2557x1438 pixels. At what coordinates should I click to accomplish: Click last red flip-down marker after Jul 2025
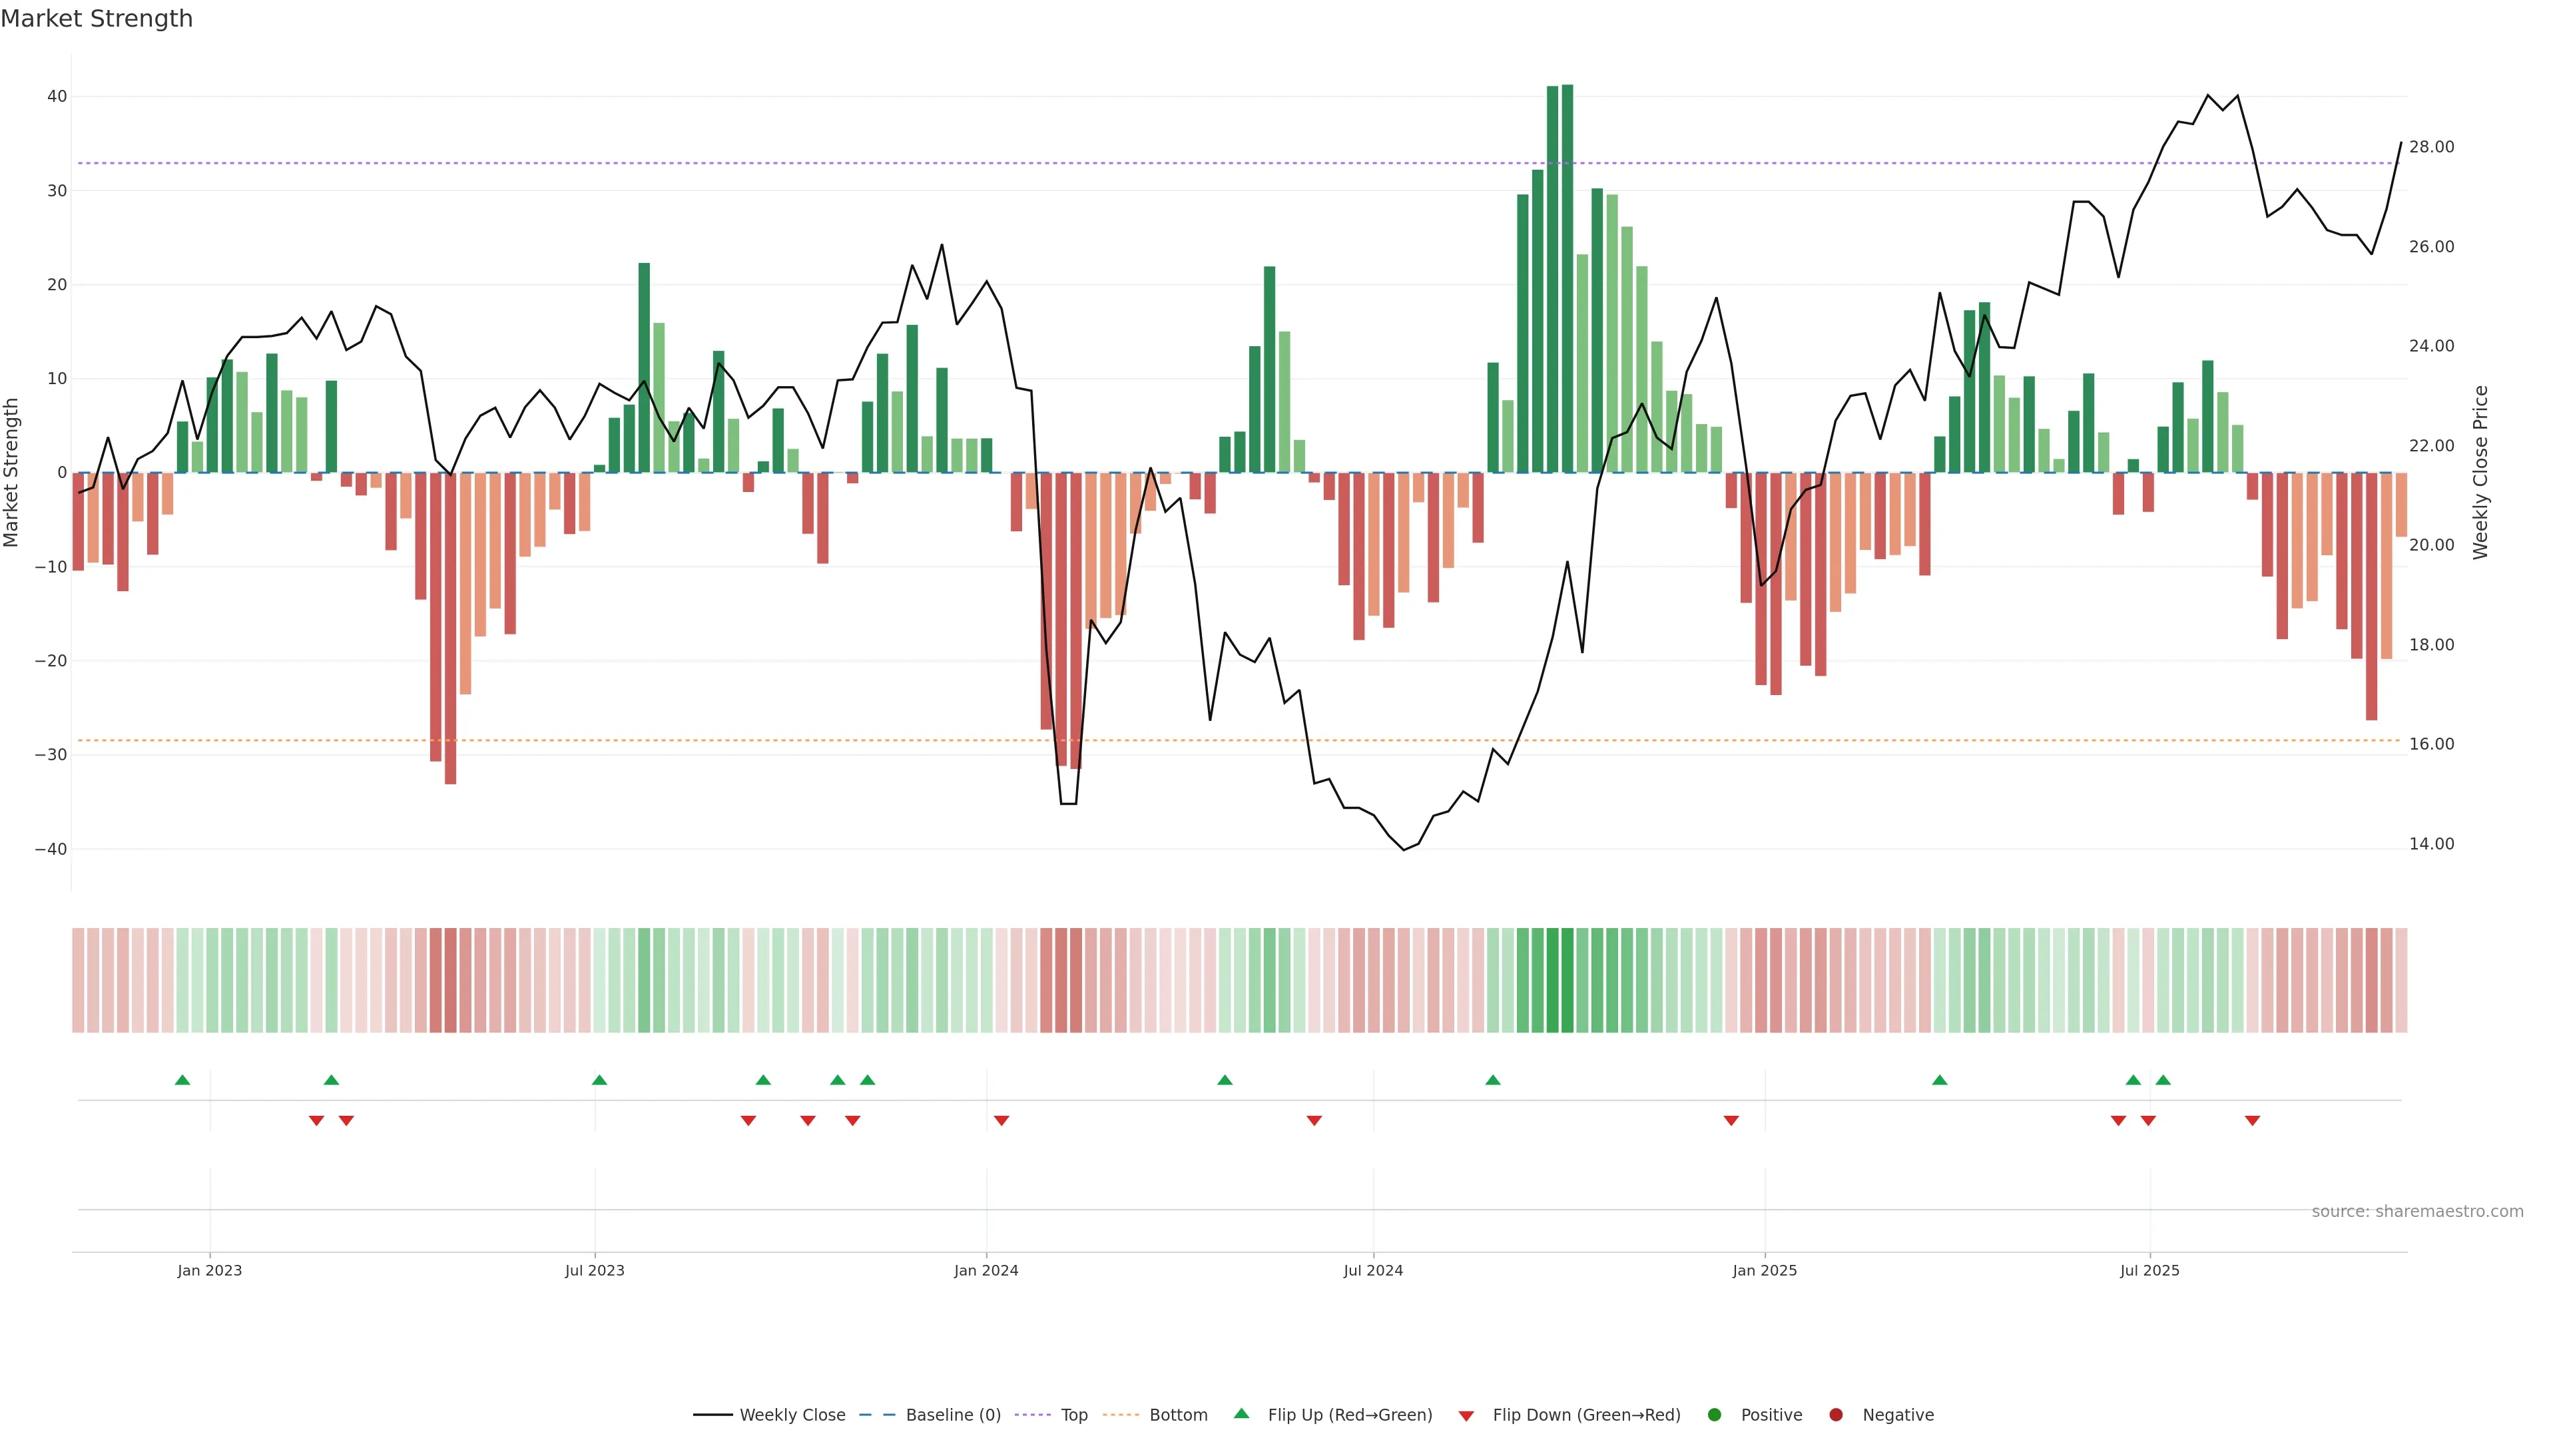pos(2252,1120)
